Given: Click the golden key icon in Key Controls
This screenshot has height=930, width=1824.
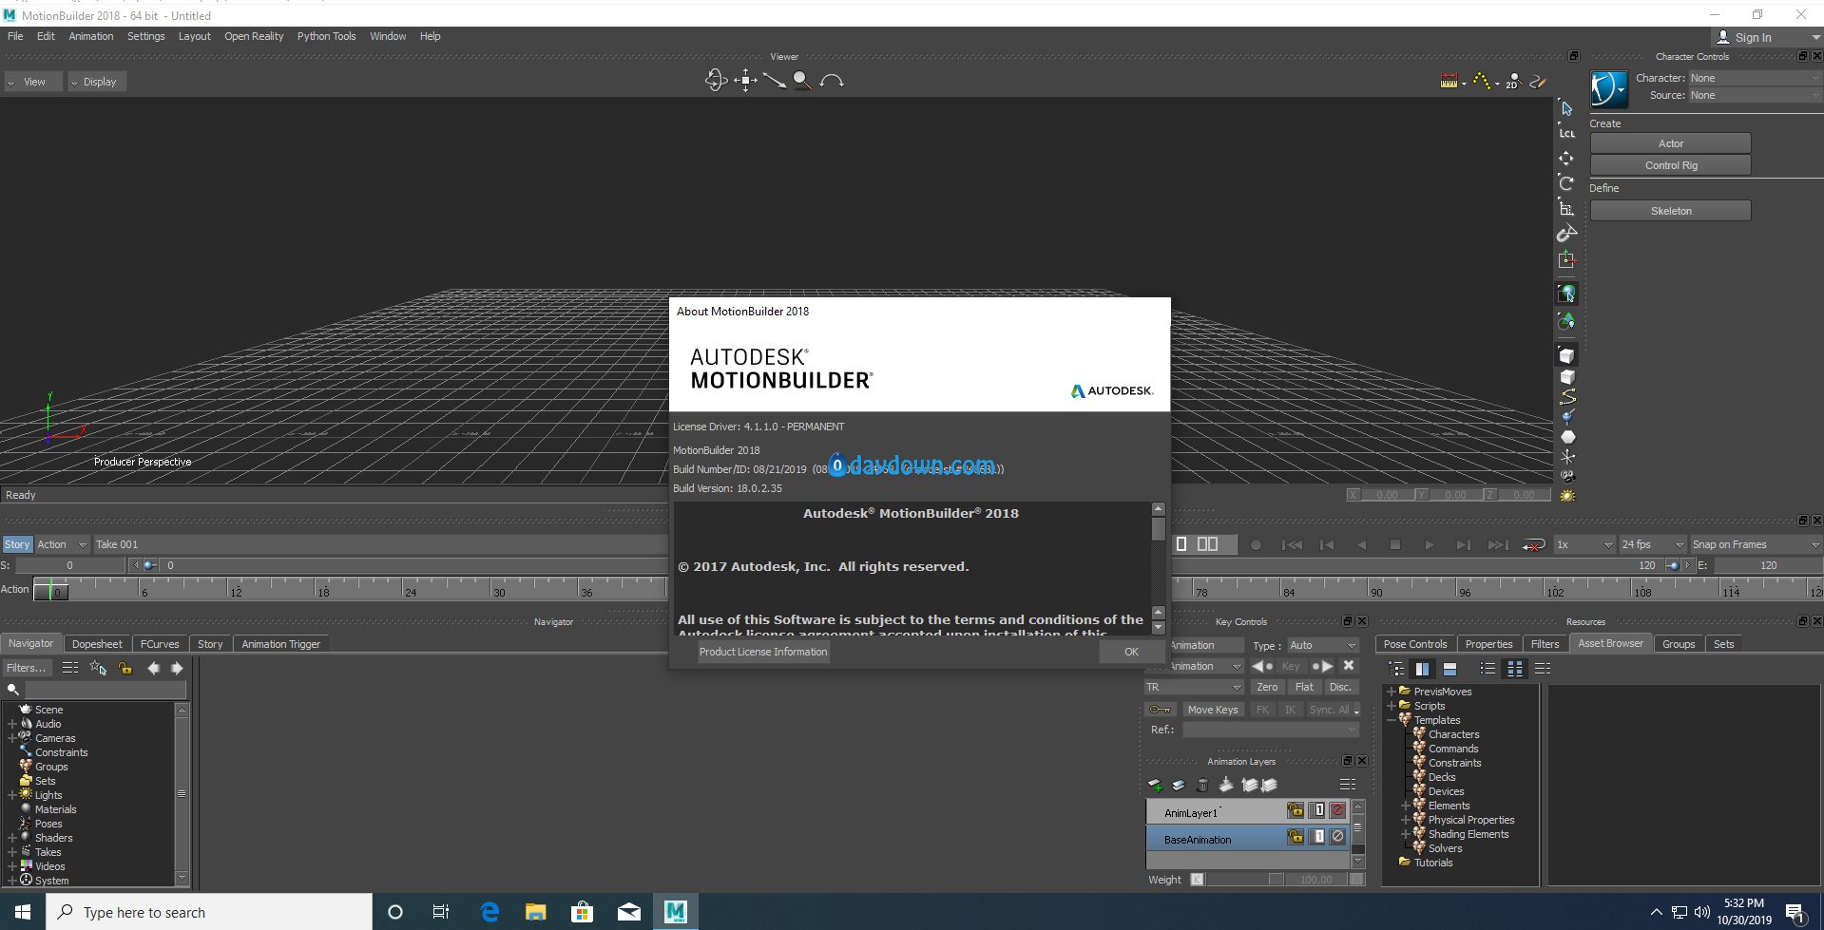Looking at the screenshot, I should (1160, 710).
